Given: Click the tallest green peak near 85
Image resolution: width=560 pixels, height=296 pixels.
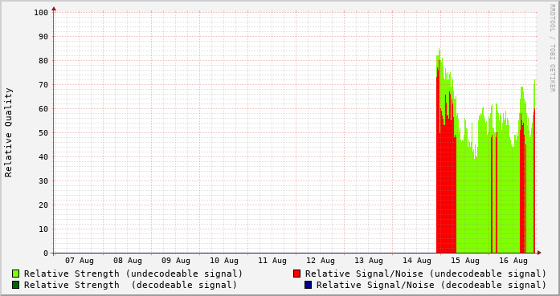Looking at the screenshot, I should [x=439, y=50].
